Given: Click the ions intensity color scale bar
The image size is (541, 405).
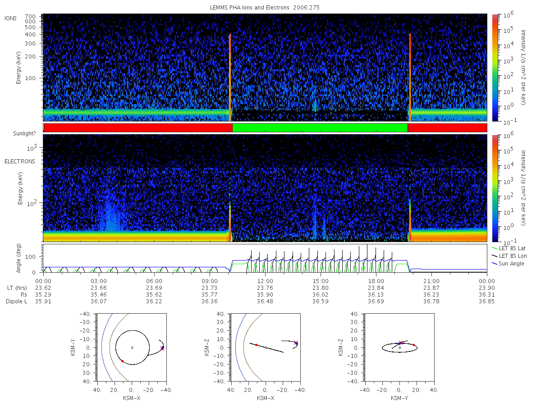Looking at the screenshot, I should click(x=495, y=67).
